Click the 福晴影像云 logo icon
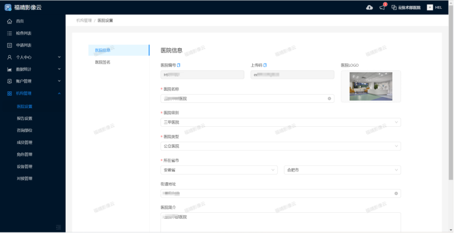 (8, 7)
